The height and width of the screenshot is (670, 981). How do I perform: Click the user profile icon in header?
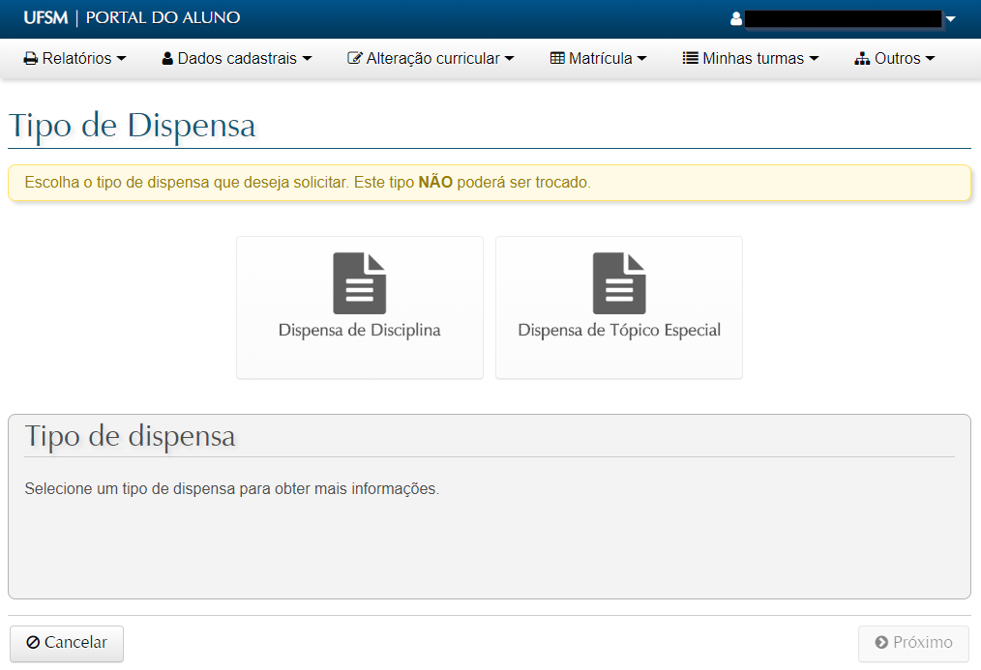(x=736, y=18)
